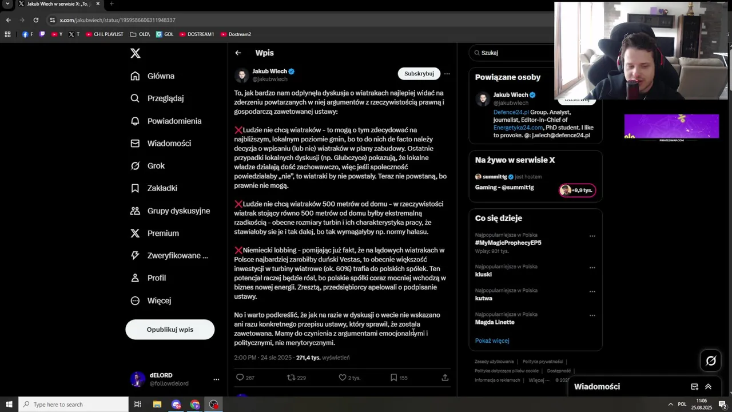Open File Explorer from taskbar

157,405
